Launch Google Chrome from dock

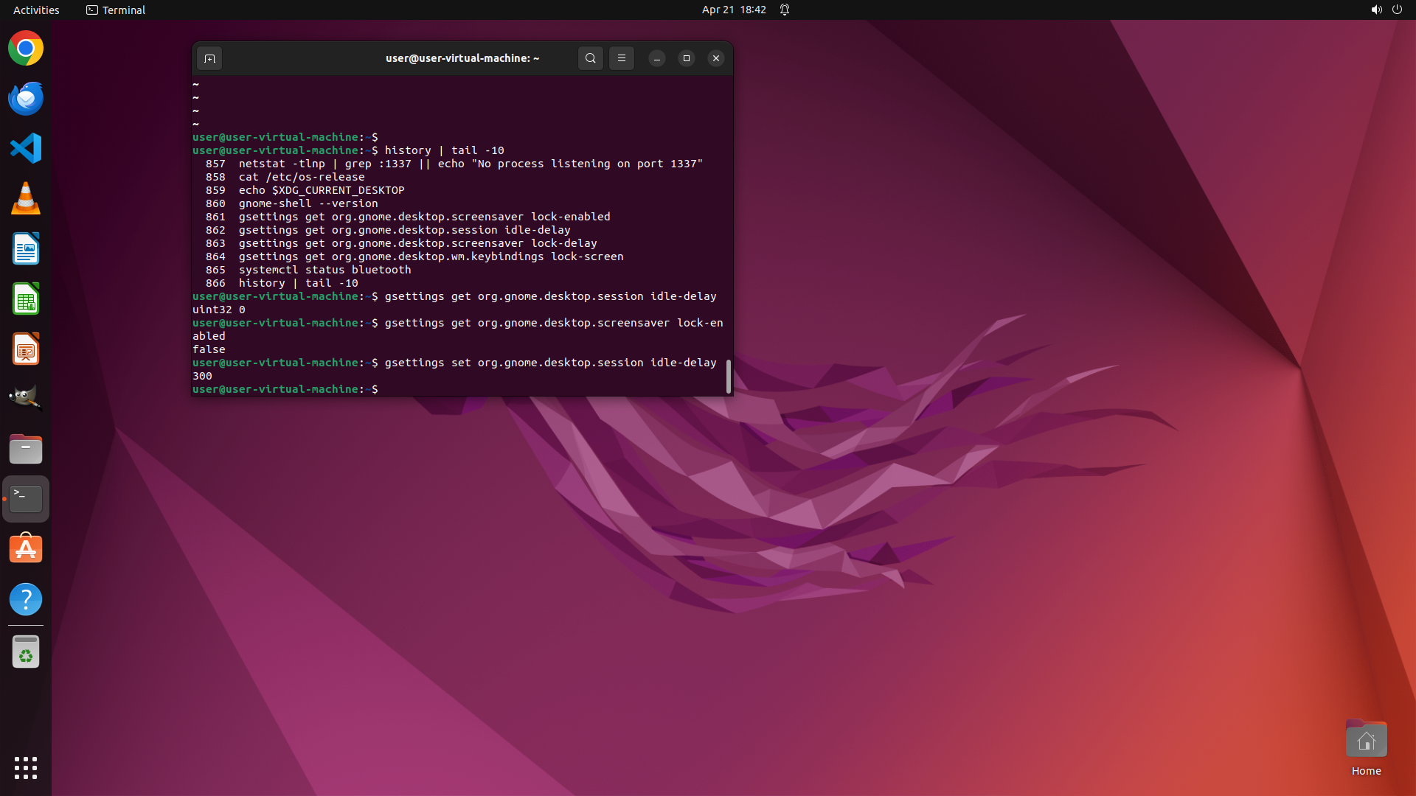pos(26,49)
